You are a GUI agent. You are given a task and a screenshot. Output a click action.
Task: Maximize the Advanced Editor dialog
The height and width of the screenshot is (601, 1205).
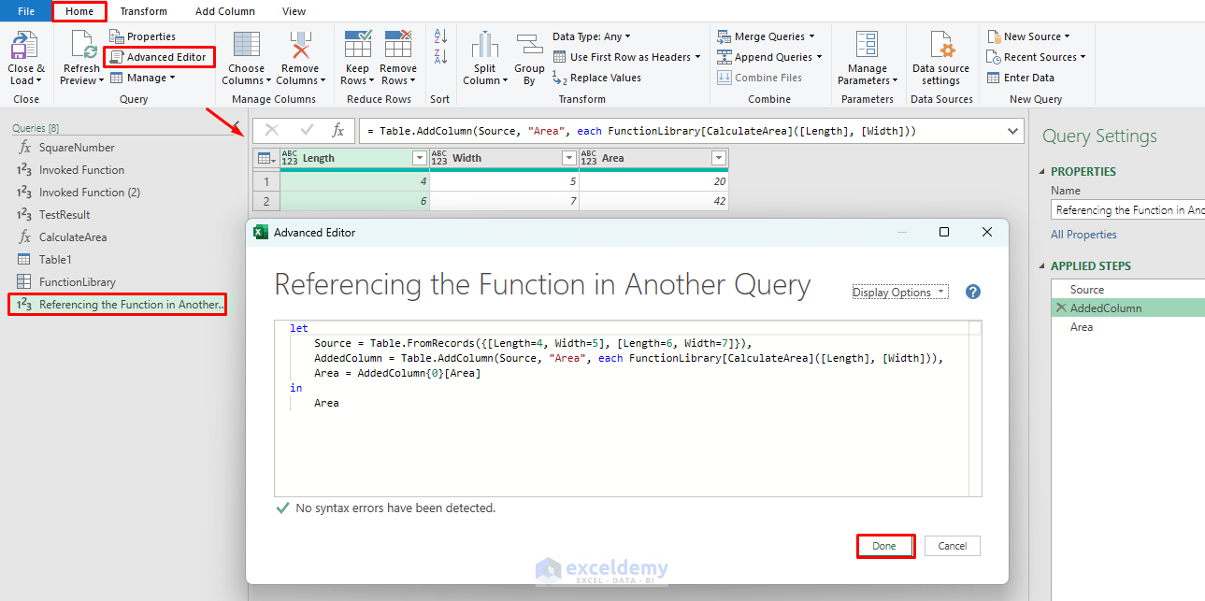944,232
